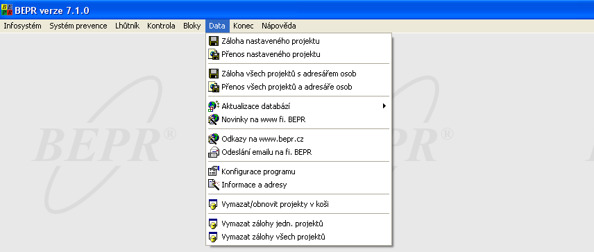Screen dimensions: 594x252
Task: Open the Kontrola menu
Action: [161, 26]
